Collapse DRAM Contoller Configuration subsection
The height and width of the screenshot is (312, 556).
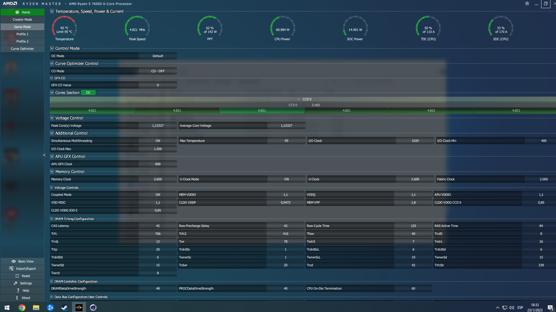coord(51,281)
